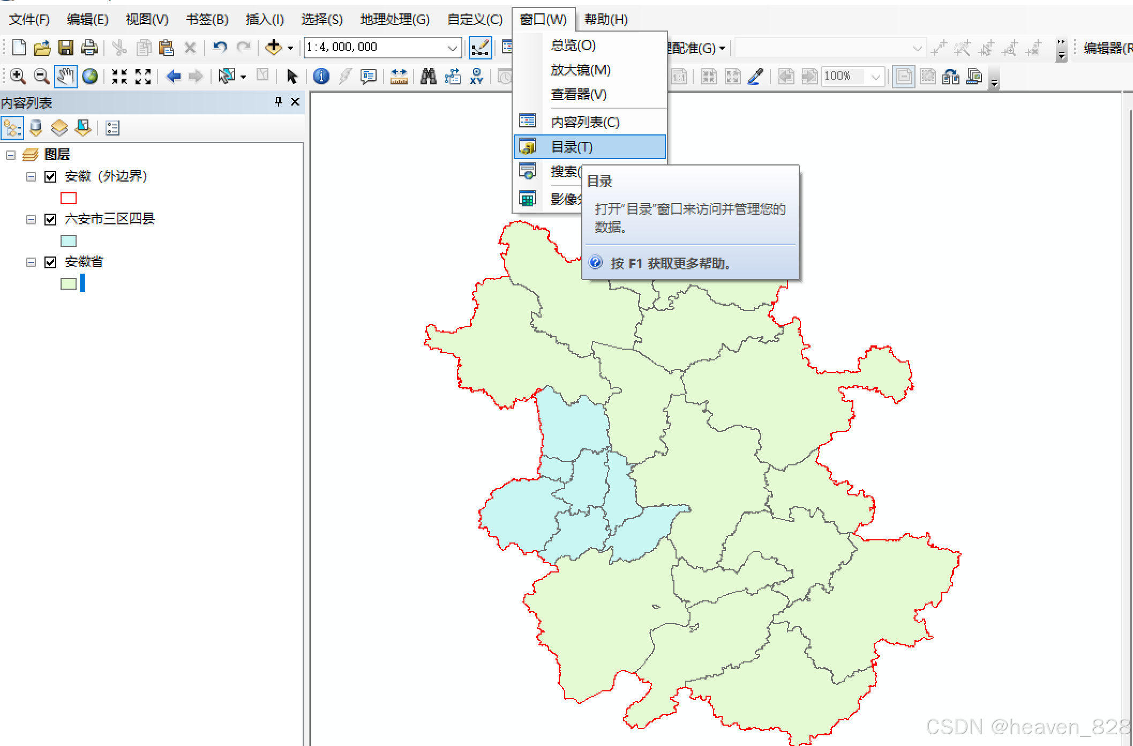Select the Pan hand tool
The width and height of the screenshot is (1133, 746).
[65, 77]
